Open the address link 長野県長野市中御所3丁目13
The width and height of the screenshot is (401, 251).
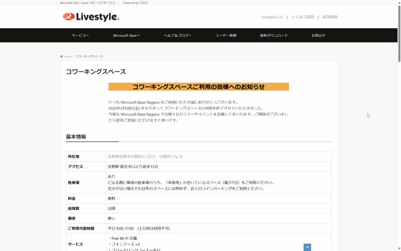(145, 156)
